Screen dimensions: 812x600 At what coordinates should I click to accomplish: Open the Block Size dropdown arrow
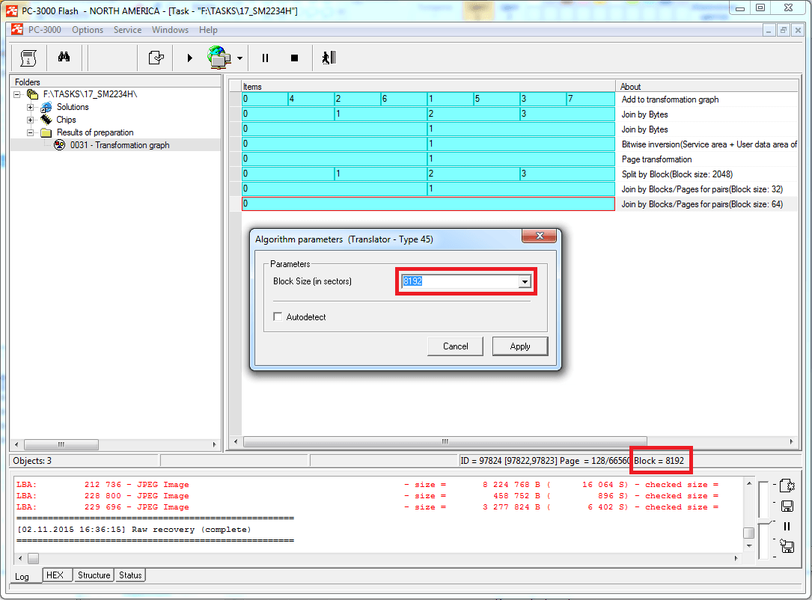point(525,281)
